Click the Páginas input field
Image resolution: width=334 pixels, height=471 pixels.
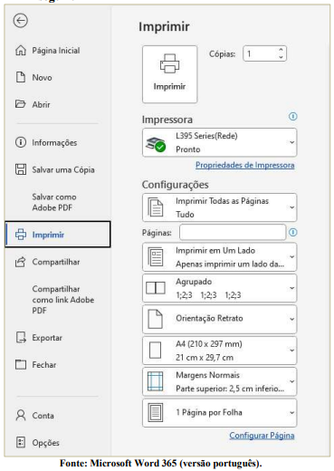233,232
